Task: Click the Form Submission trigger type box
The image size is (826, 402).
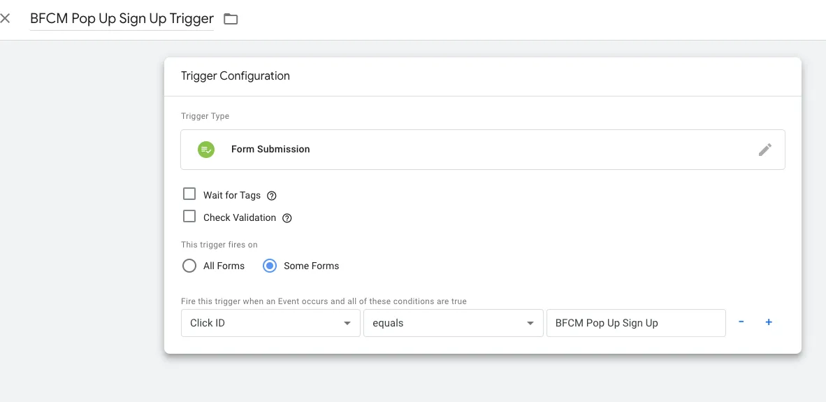Action: point(483,150)
